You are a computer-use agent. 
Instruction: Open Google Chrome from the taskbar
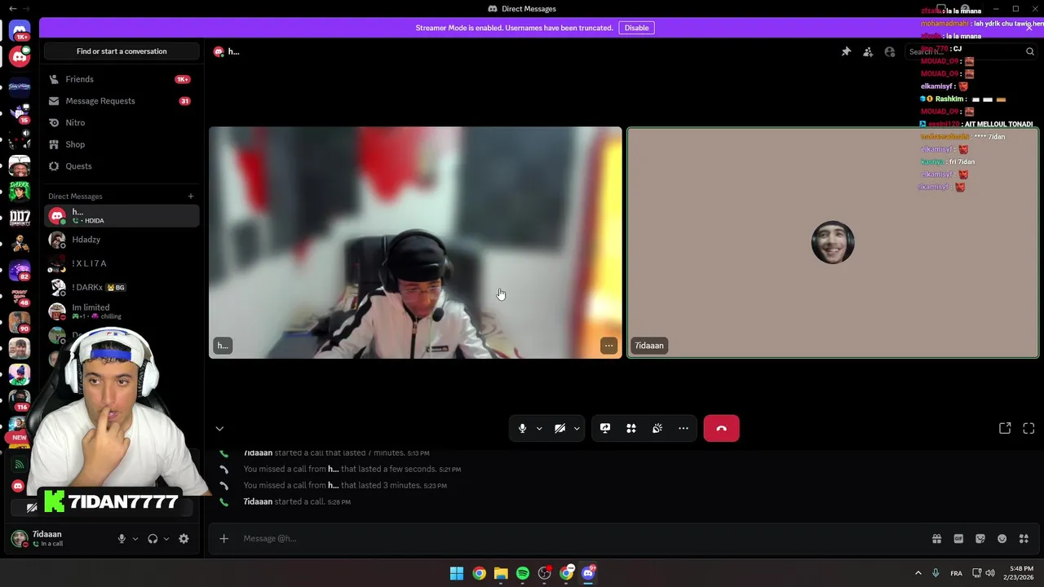point(479,573)
